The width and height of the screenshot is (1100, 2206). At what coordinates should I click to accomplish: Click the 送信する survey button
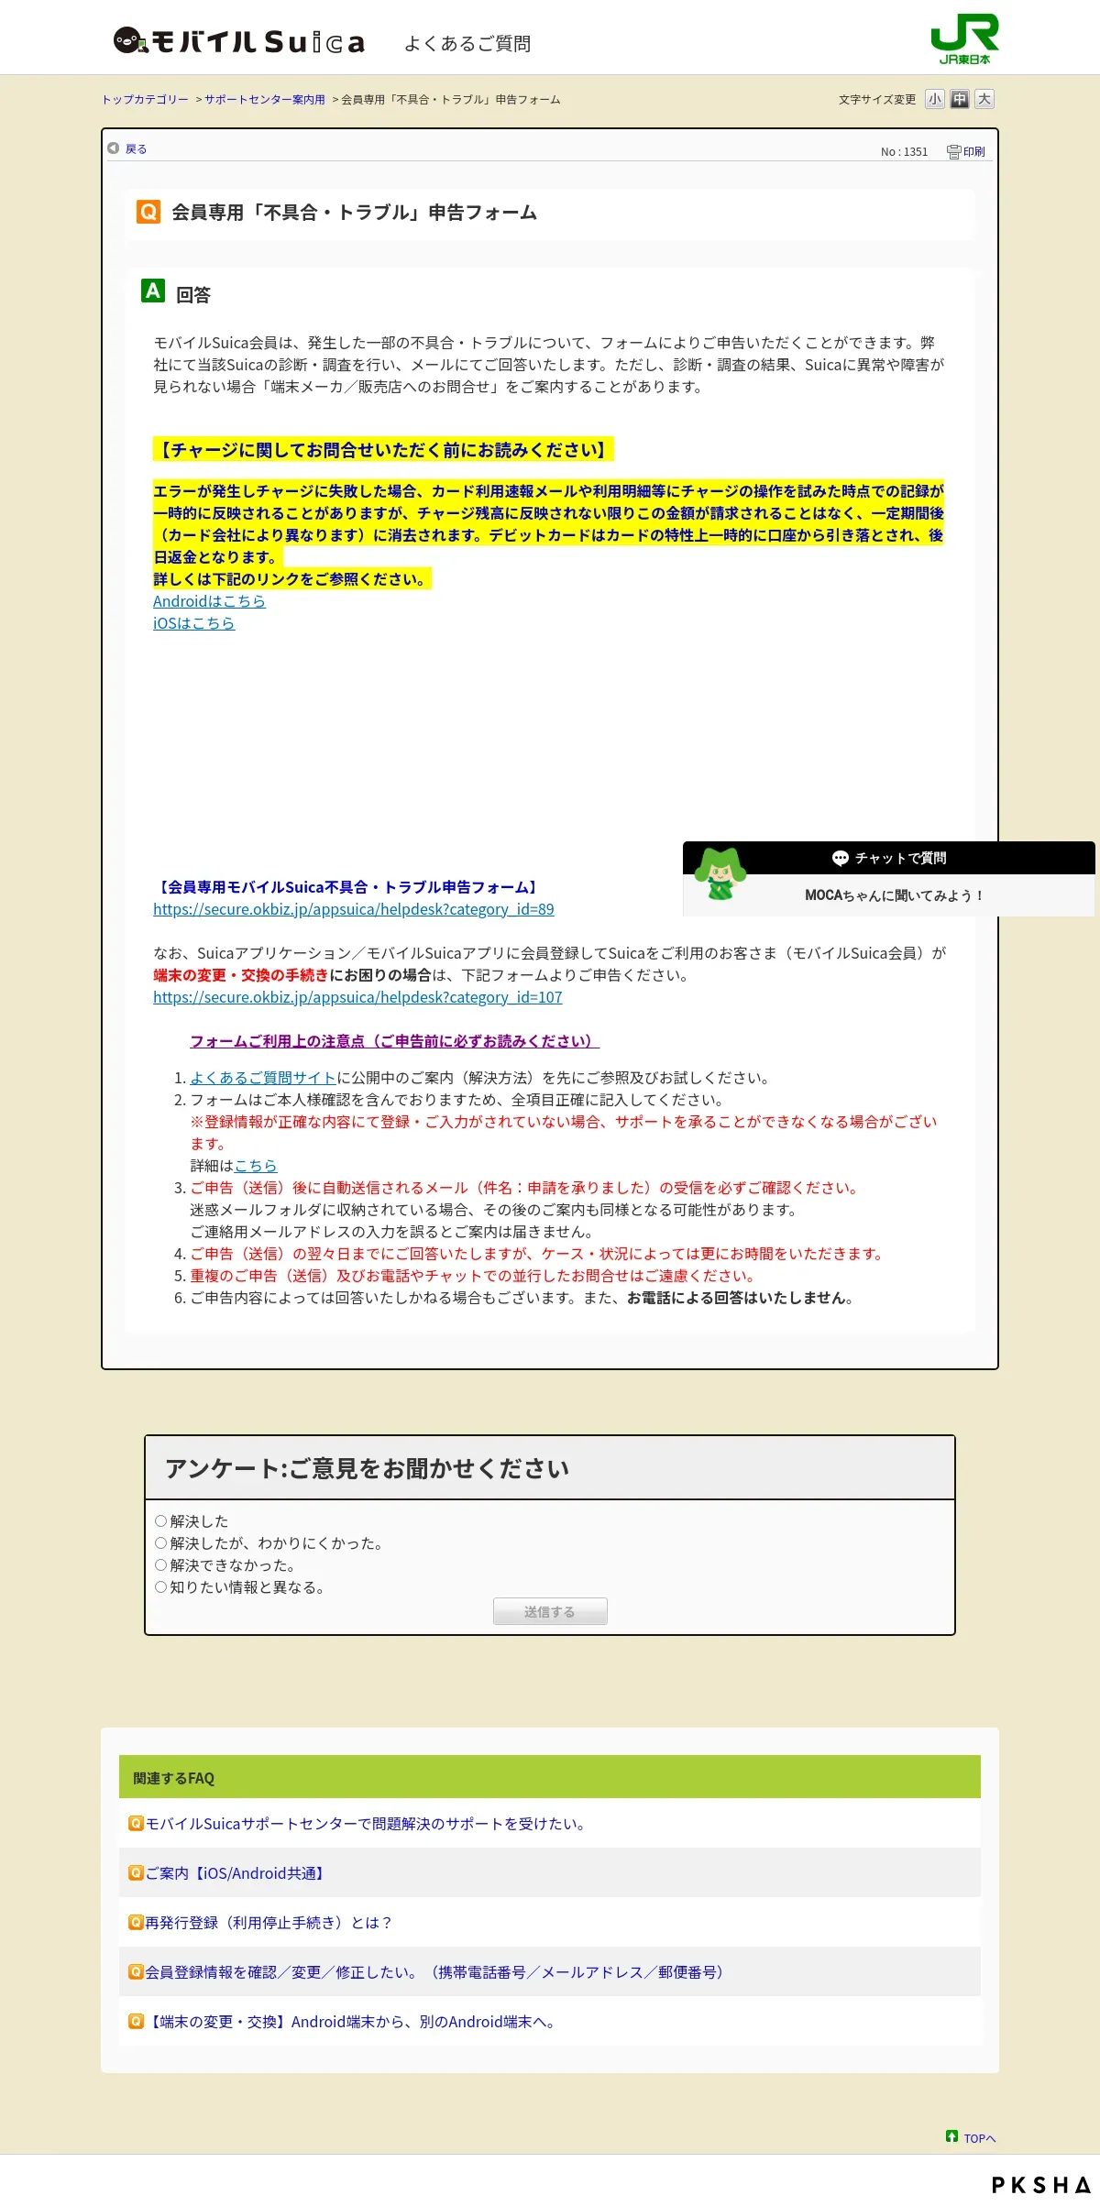coord(550,1611)
